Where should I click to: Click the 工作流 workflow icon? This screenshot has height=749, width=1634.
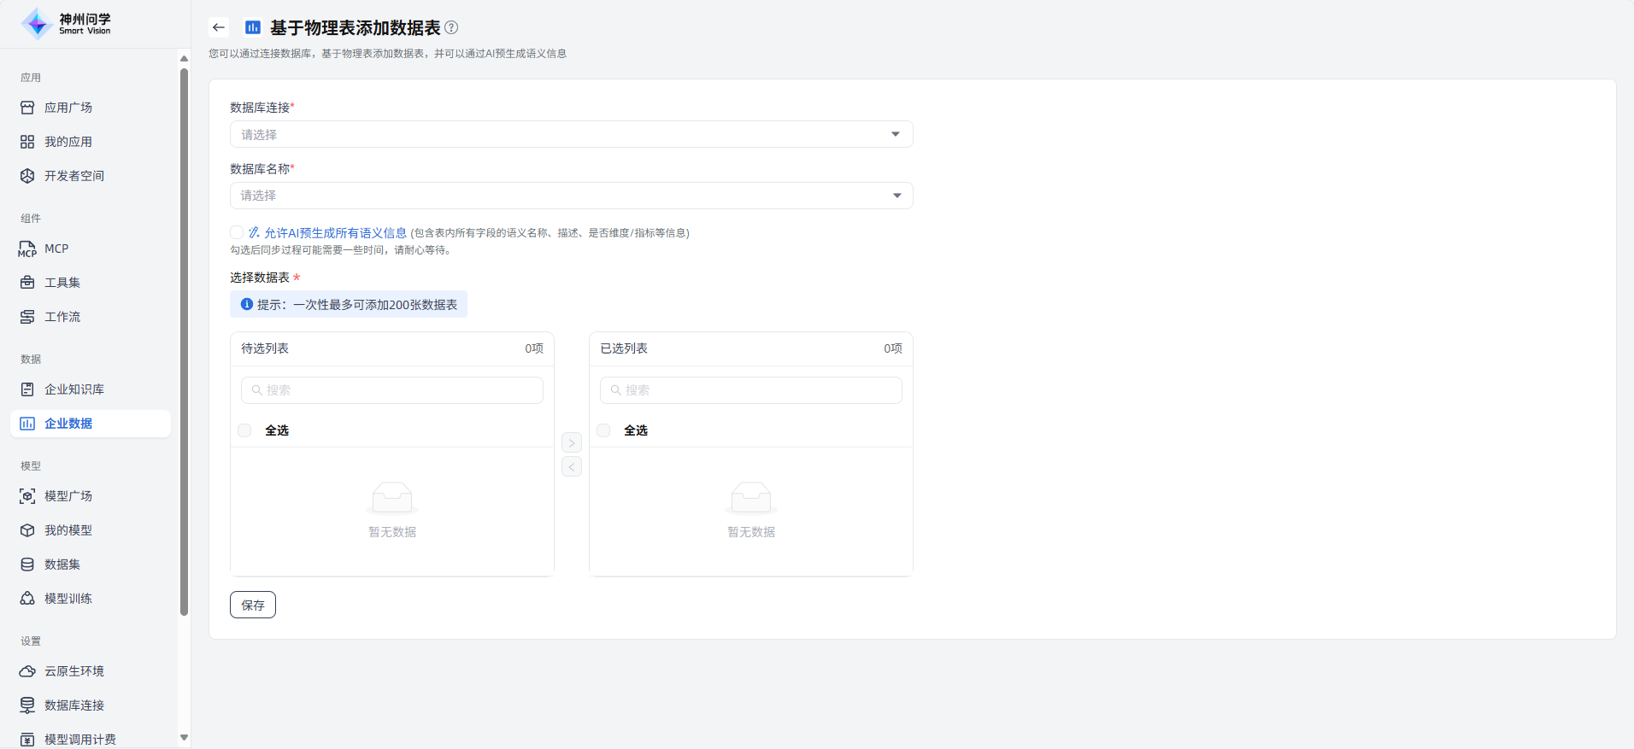(27, 317)
